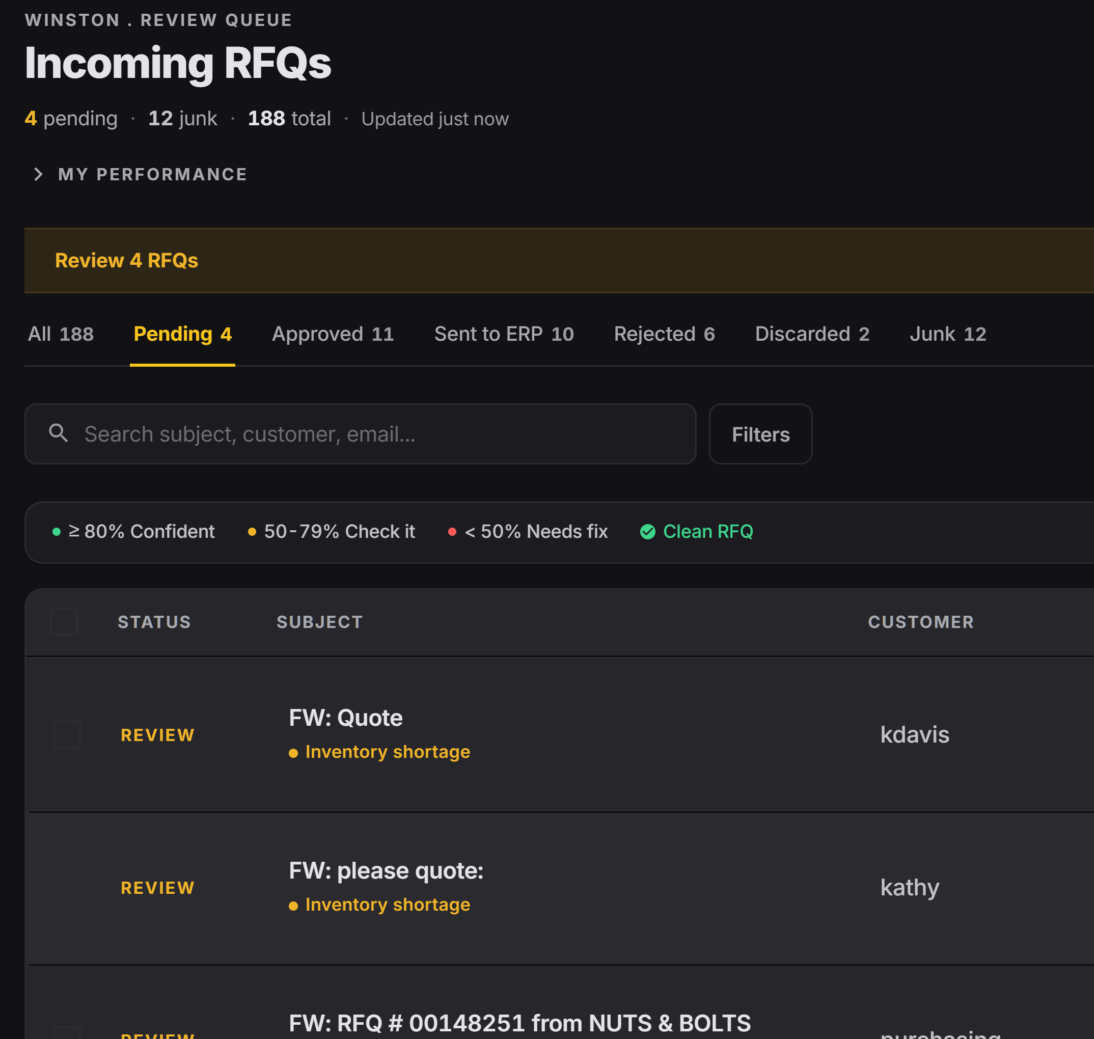Click REVIEW status in FW: please quote row
The image size is (1094, 1039).
pos(158,888)
